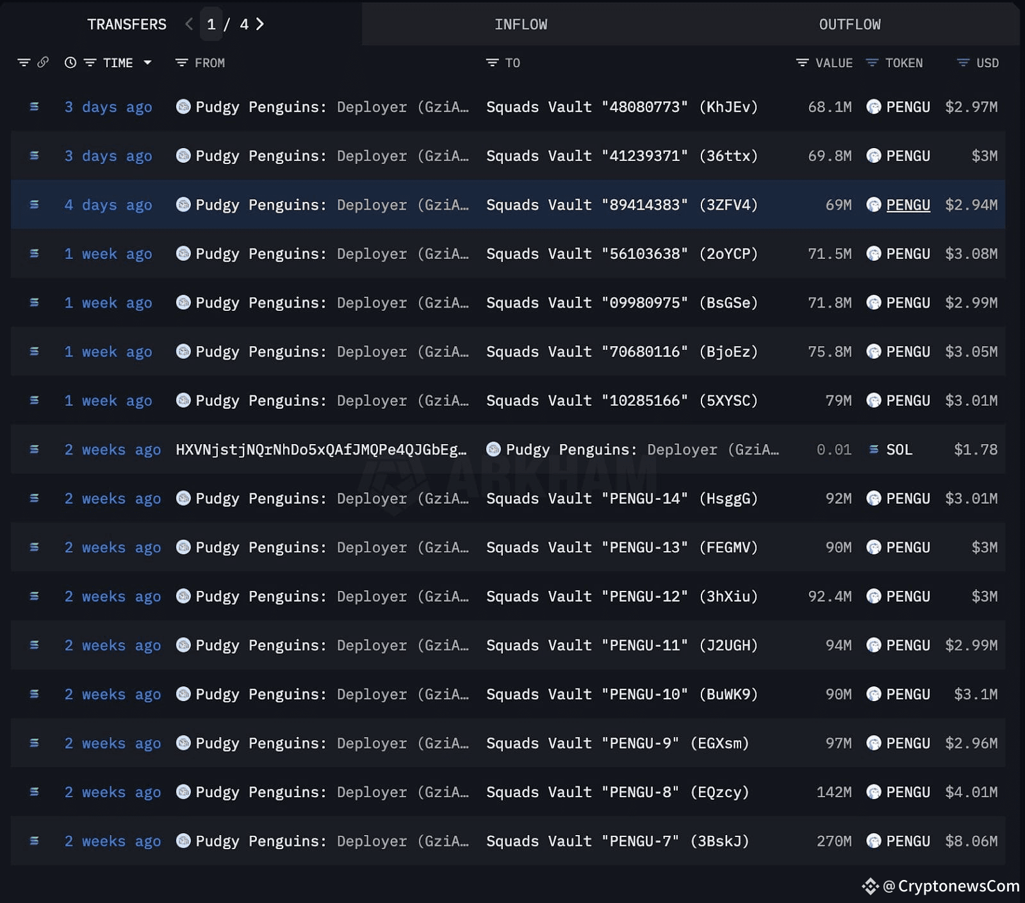1025x903 pixels.
Task: Filter the USD column
Action: 963,63
